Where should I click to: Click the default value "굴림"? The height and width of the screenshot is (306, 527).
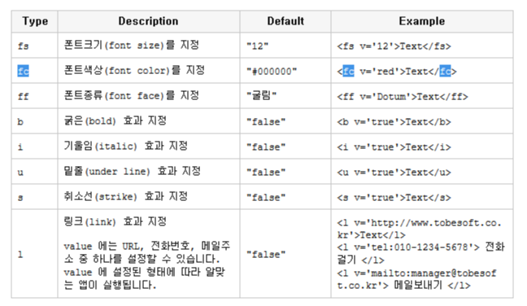click(262, 96)
